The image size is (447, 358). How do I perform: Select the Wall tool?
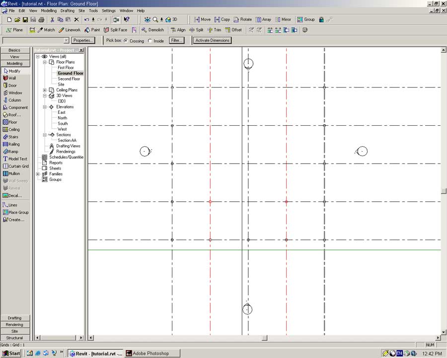pyautogui.click(x=12, y=78)
